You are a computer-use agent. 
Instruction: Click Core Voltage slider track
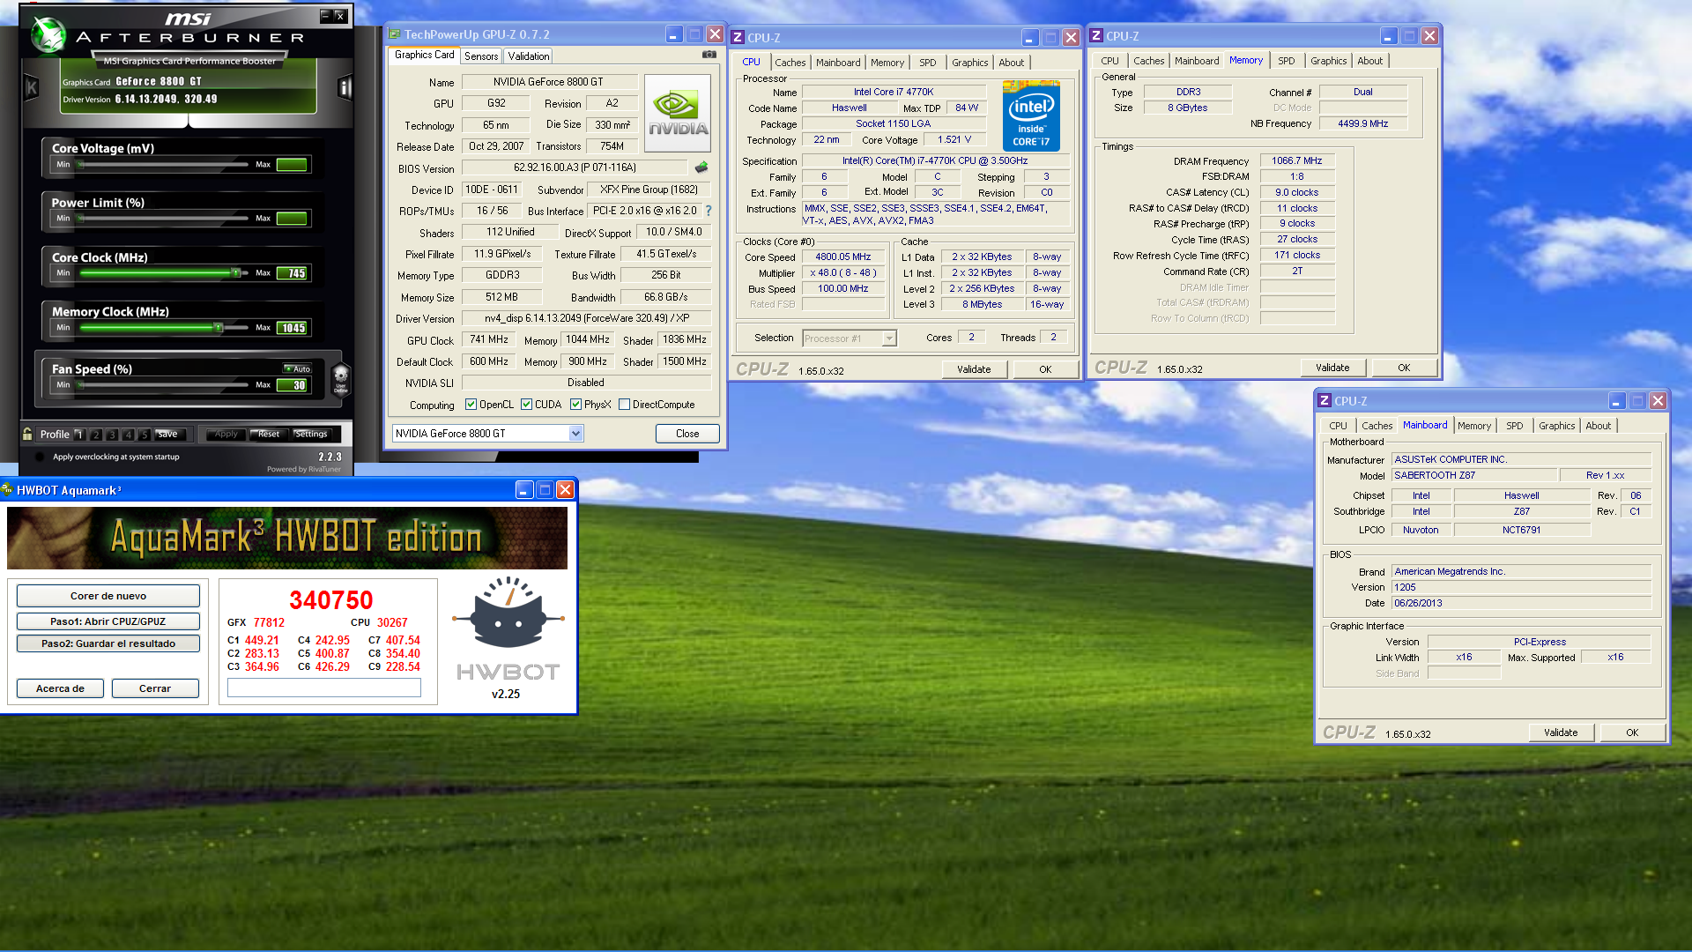pyautogui.click(x=165, y=165)
